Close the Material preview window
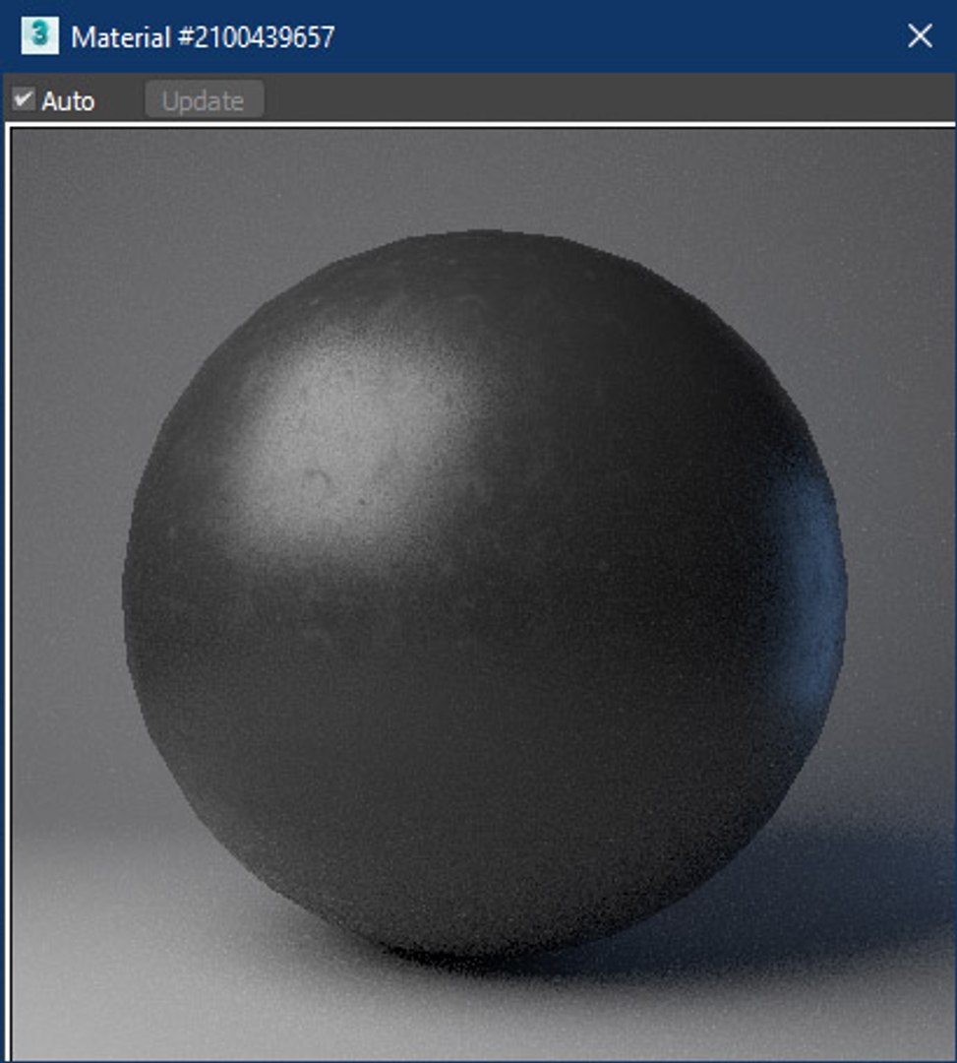Screen dimensions: 957x1063 tap(920, 36)
